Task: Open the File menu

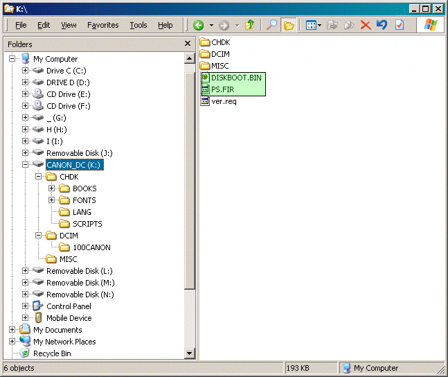Action: [x=21, y=25]
